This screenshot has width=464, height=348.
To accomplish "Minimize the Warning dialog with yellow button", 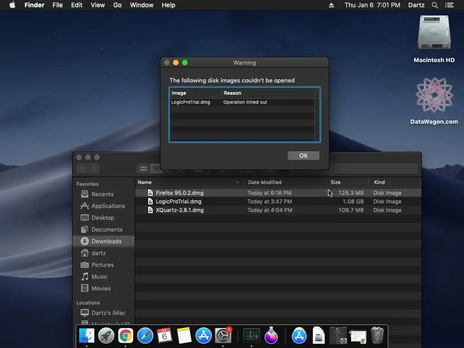I will 176,63.
